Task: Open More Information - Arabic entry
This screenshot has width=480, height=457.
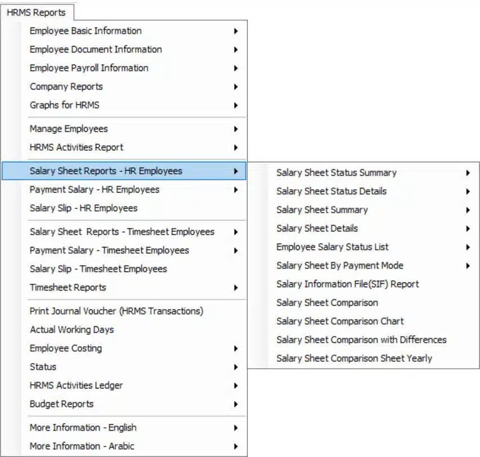Action: click(124, 446)
